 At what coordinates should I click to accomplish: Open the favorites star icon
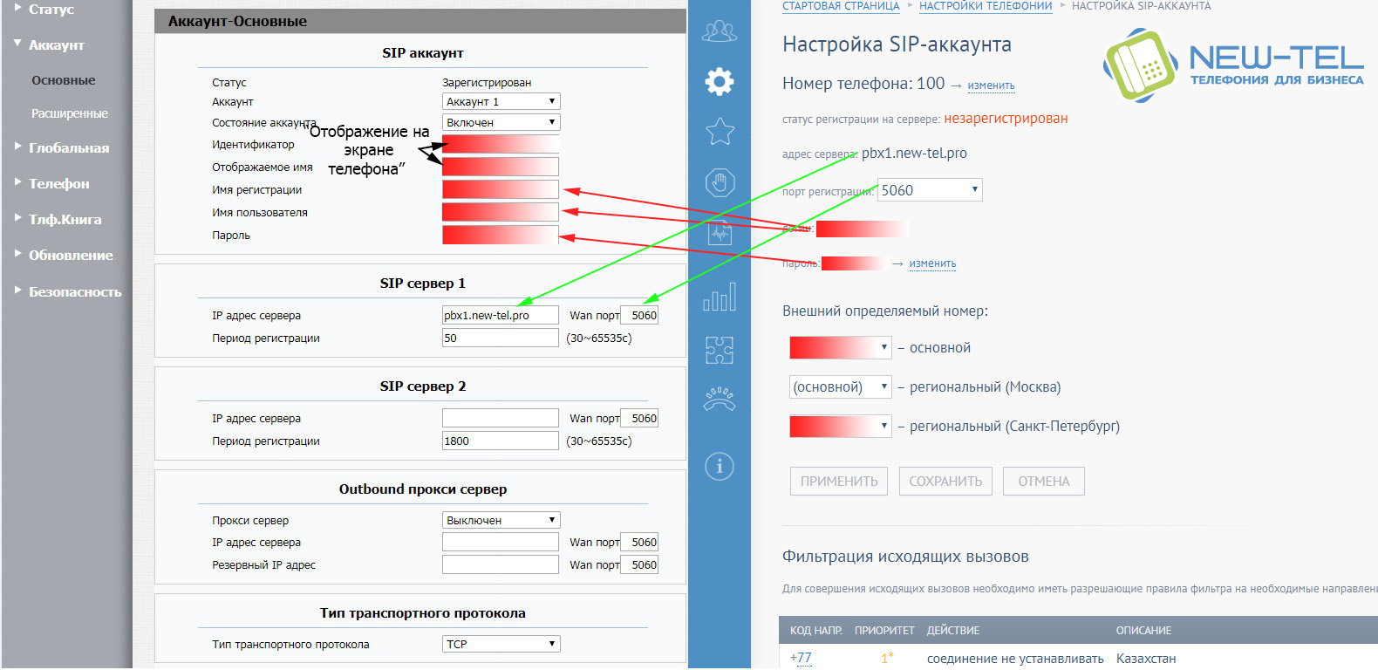coord(719,132)
